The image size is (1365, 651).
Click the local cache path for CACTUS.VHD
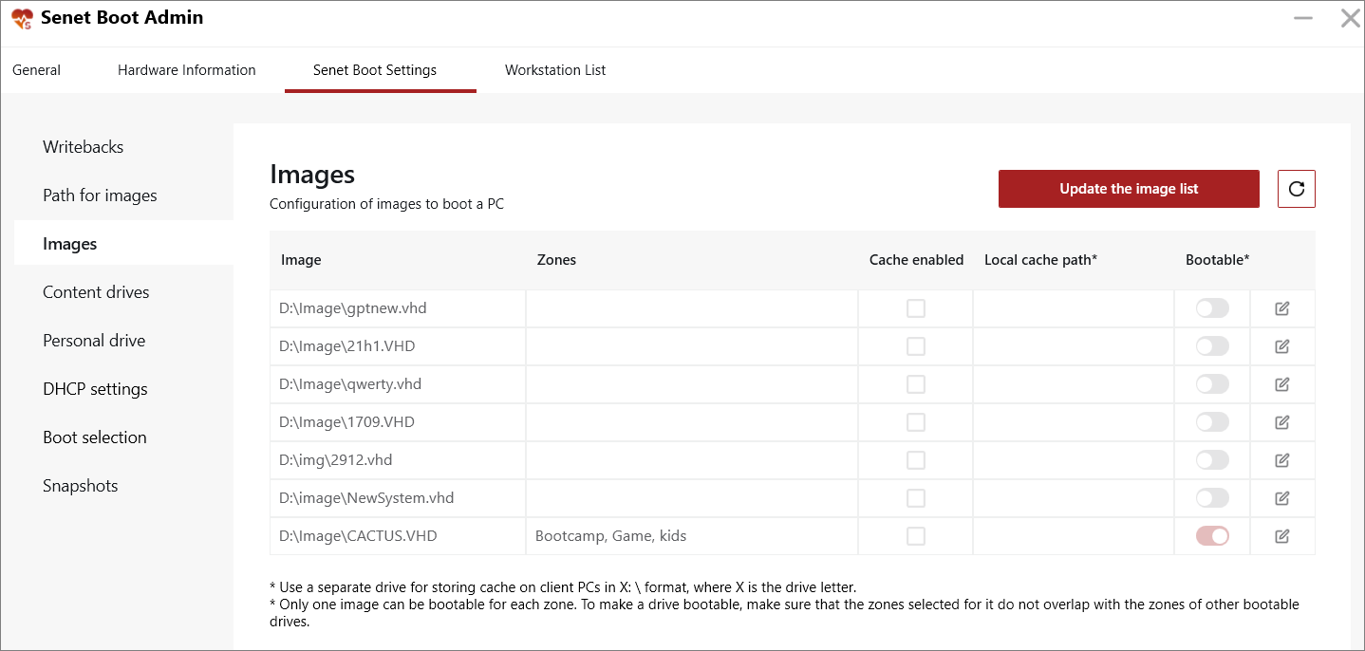coord(1074,536)
